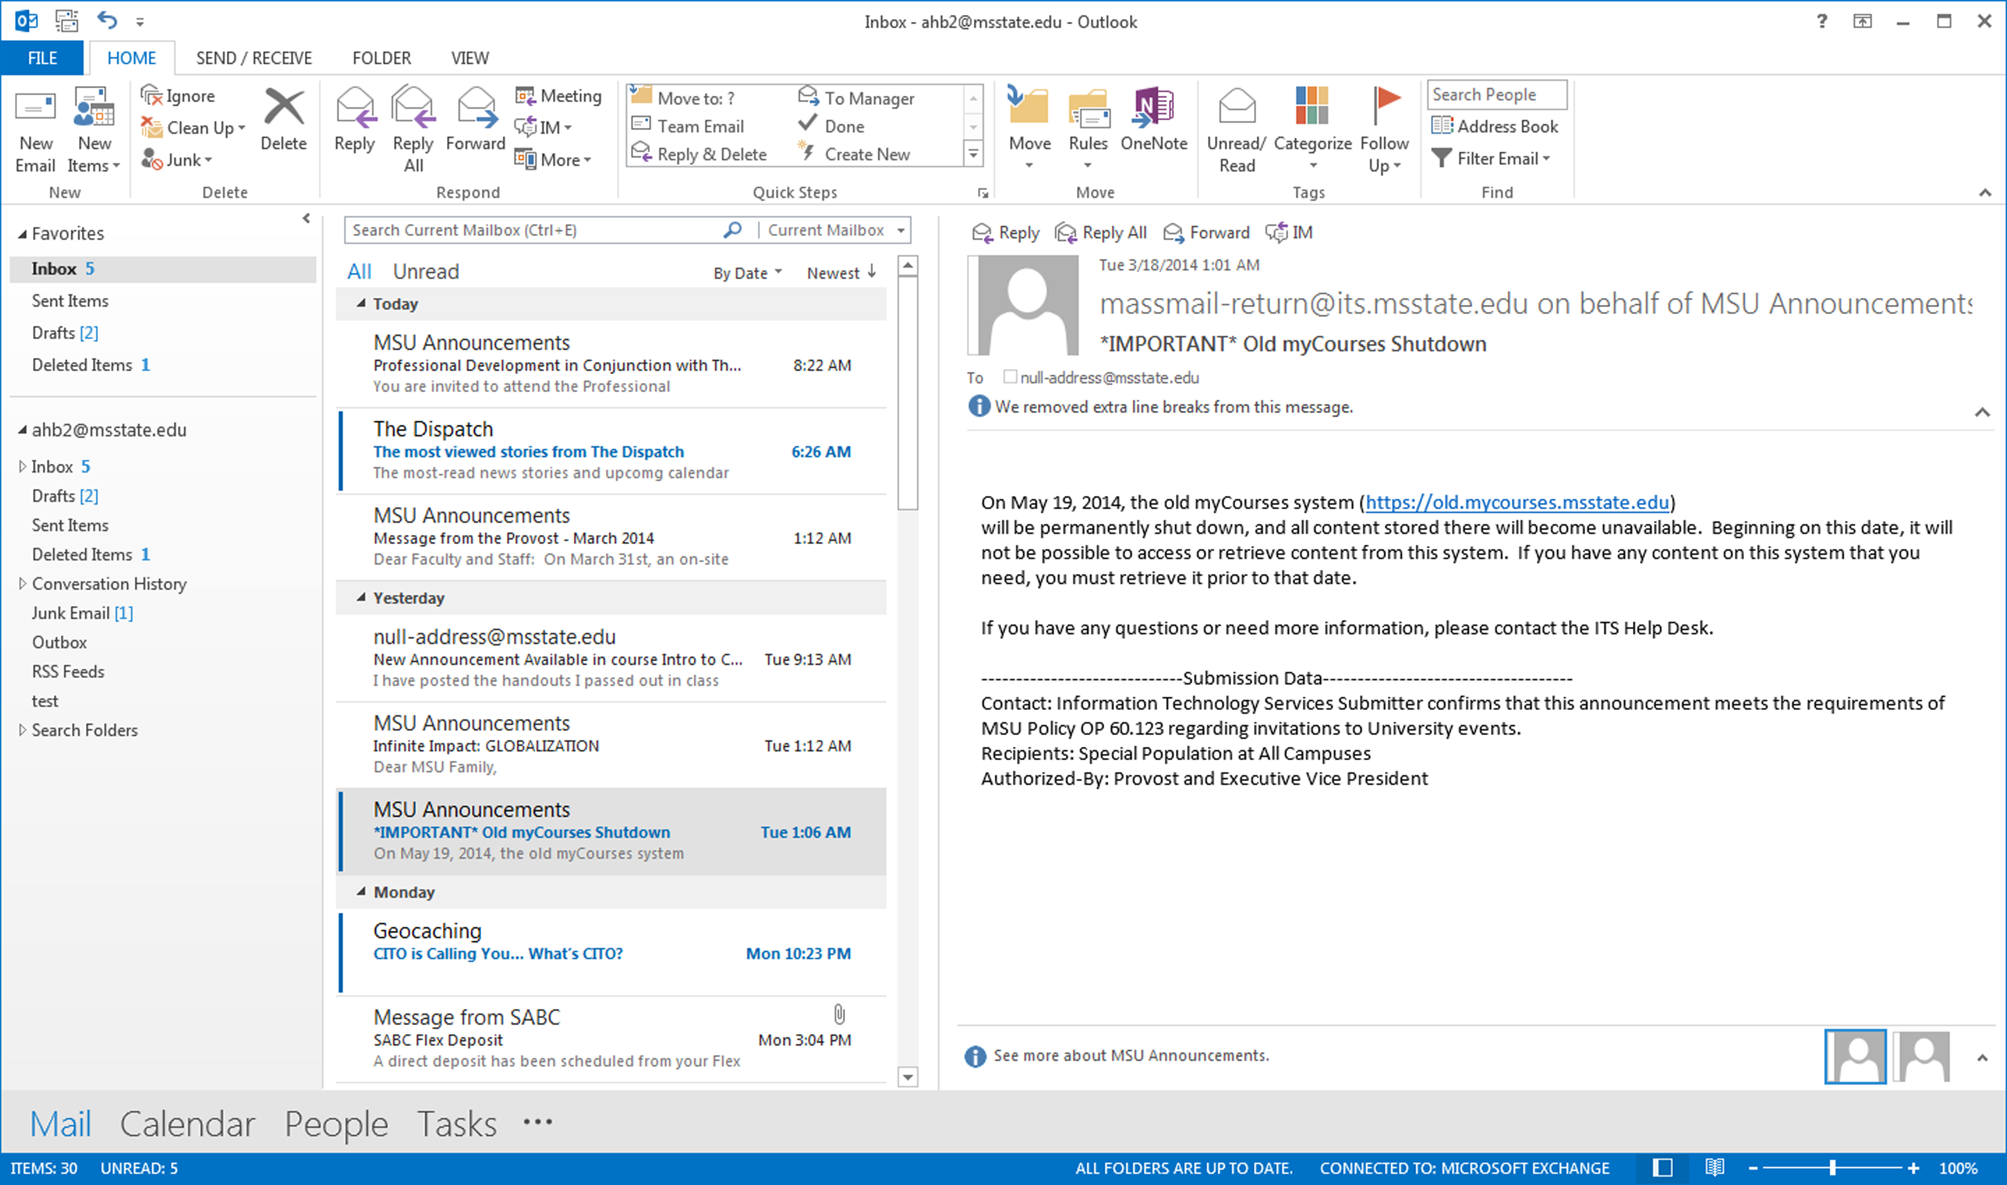Viewport: 2007px width, 1185px height.
Task: Open the Junk Email folder
Action: (82, 612)
